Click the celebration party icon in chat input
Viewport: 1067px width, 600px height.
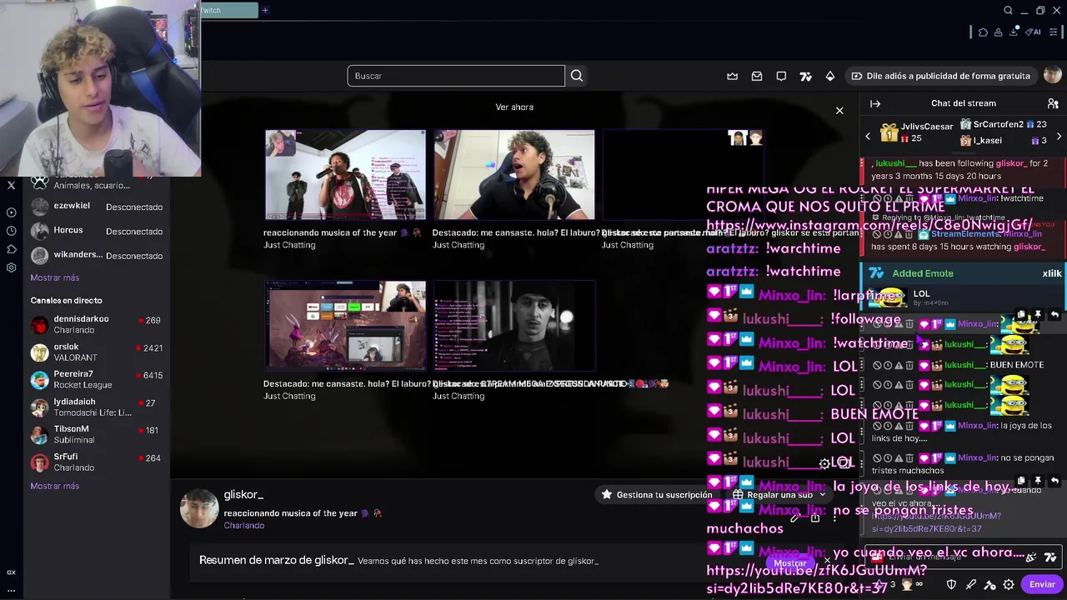pos(1030,557)
